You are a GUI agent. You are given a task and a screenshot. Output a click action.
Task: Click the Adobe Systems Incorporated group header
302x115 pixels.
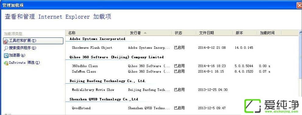point(98,39)
